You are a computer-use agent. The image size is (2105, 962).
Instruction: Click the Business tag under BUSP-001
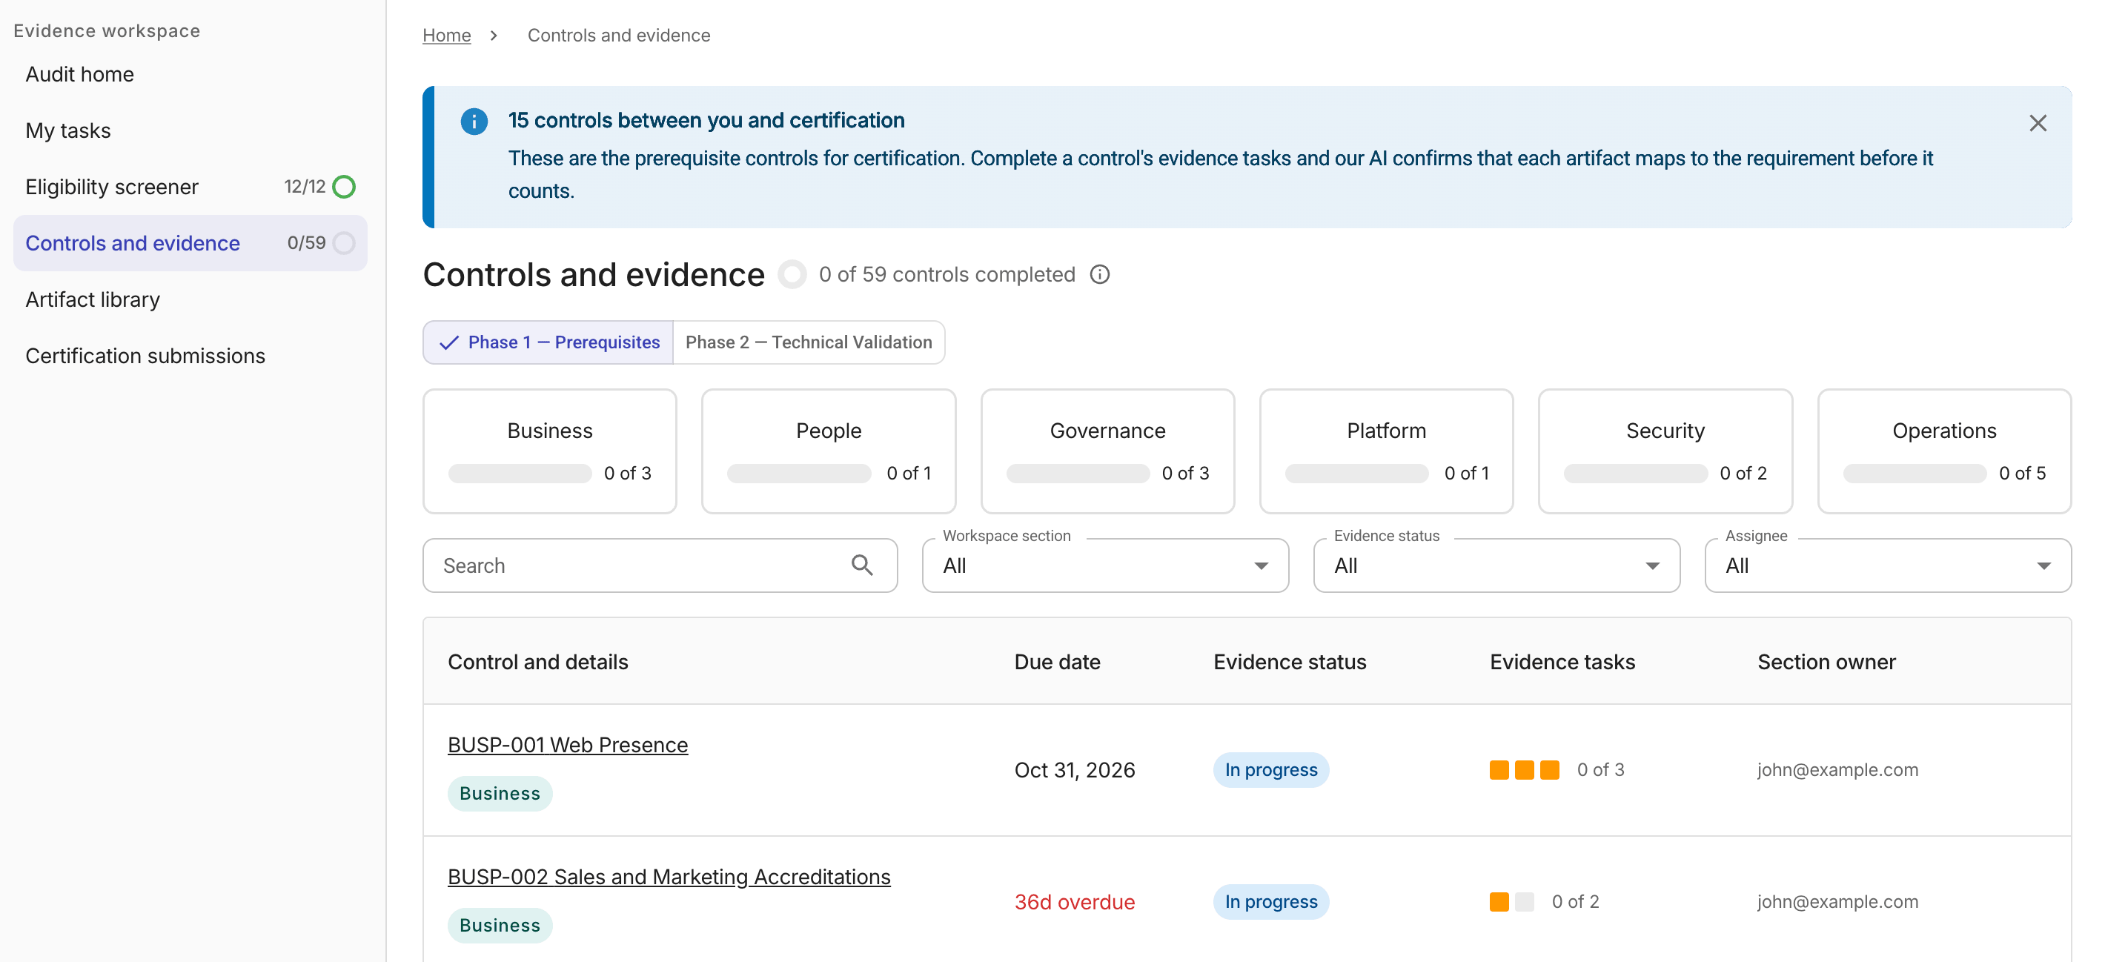point(500,794)
